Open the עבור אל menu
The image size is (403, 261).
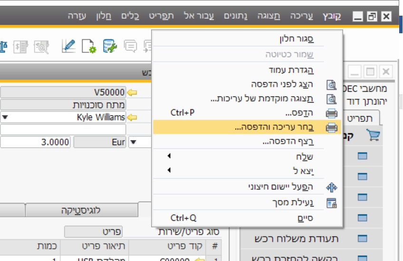pyautogui.click(x=199, y=16)
